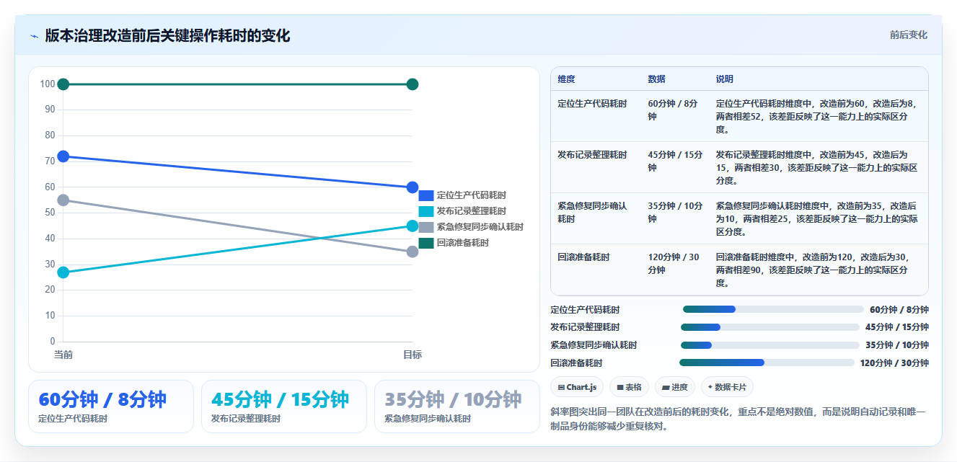This screenshot has height=462, width=957.
Task: Open the 45分钟 / 15分钟 data card
Action: (x=284, y=407)
